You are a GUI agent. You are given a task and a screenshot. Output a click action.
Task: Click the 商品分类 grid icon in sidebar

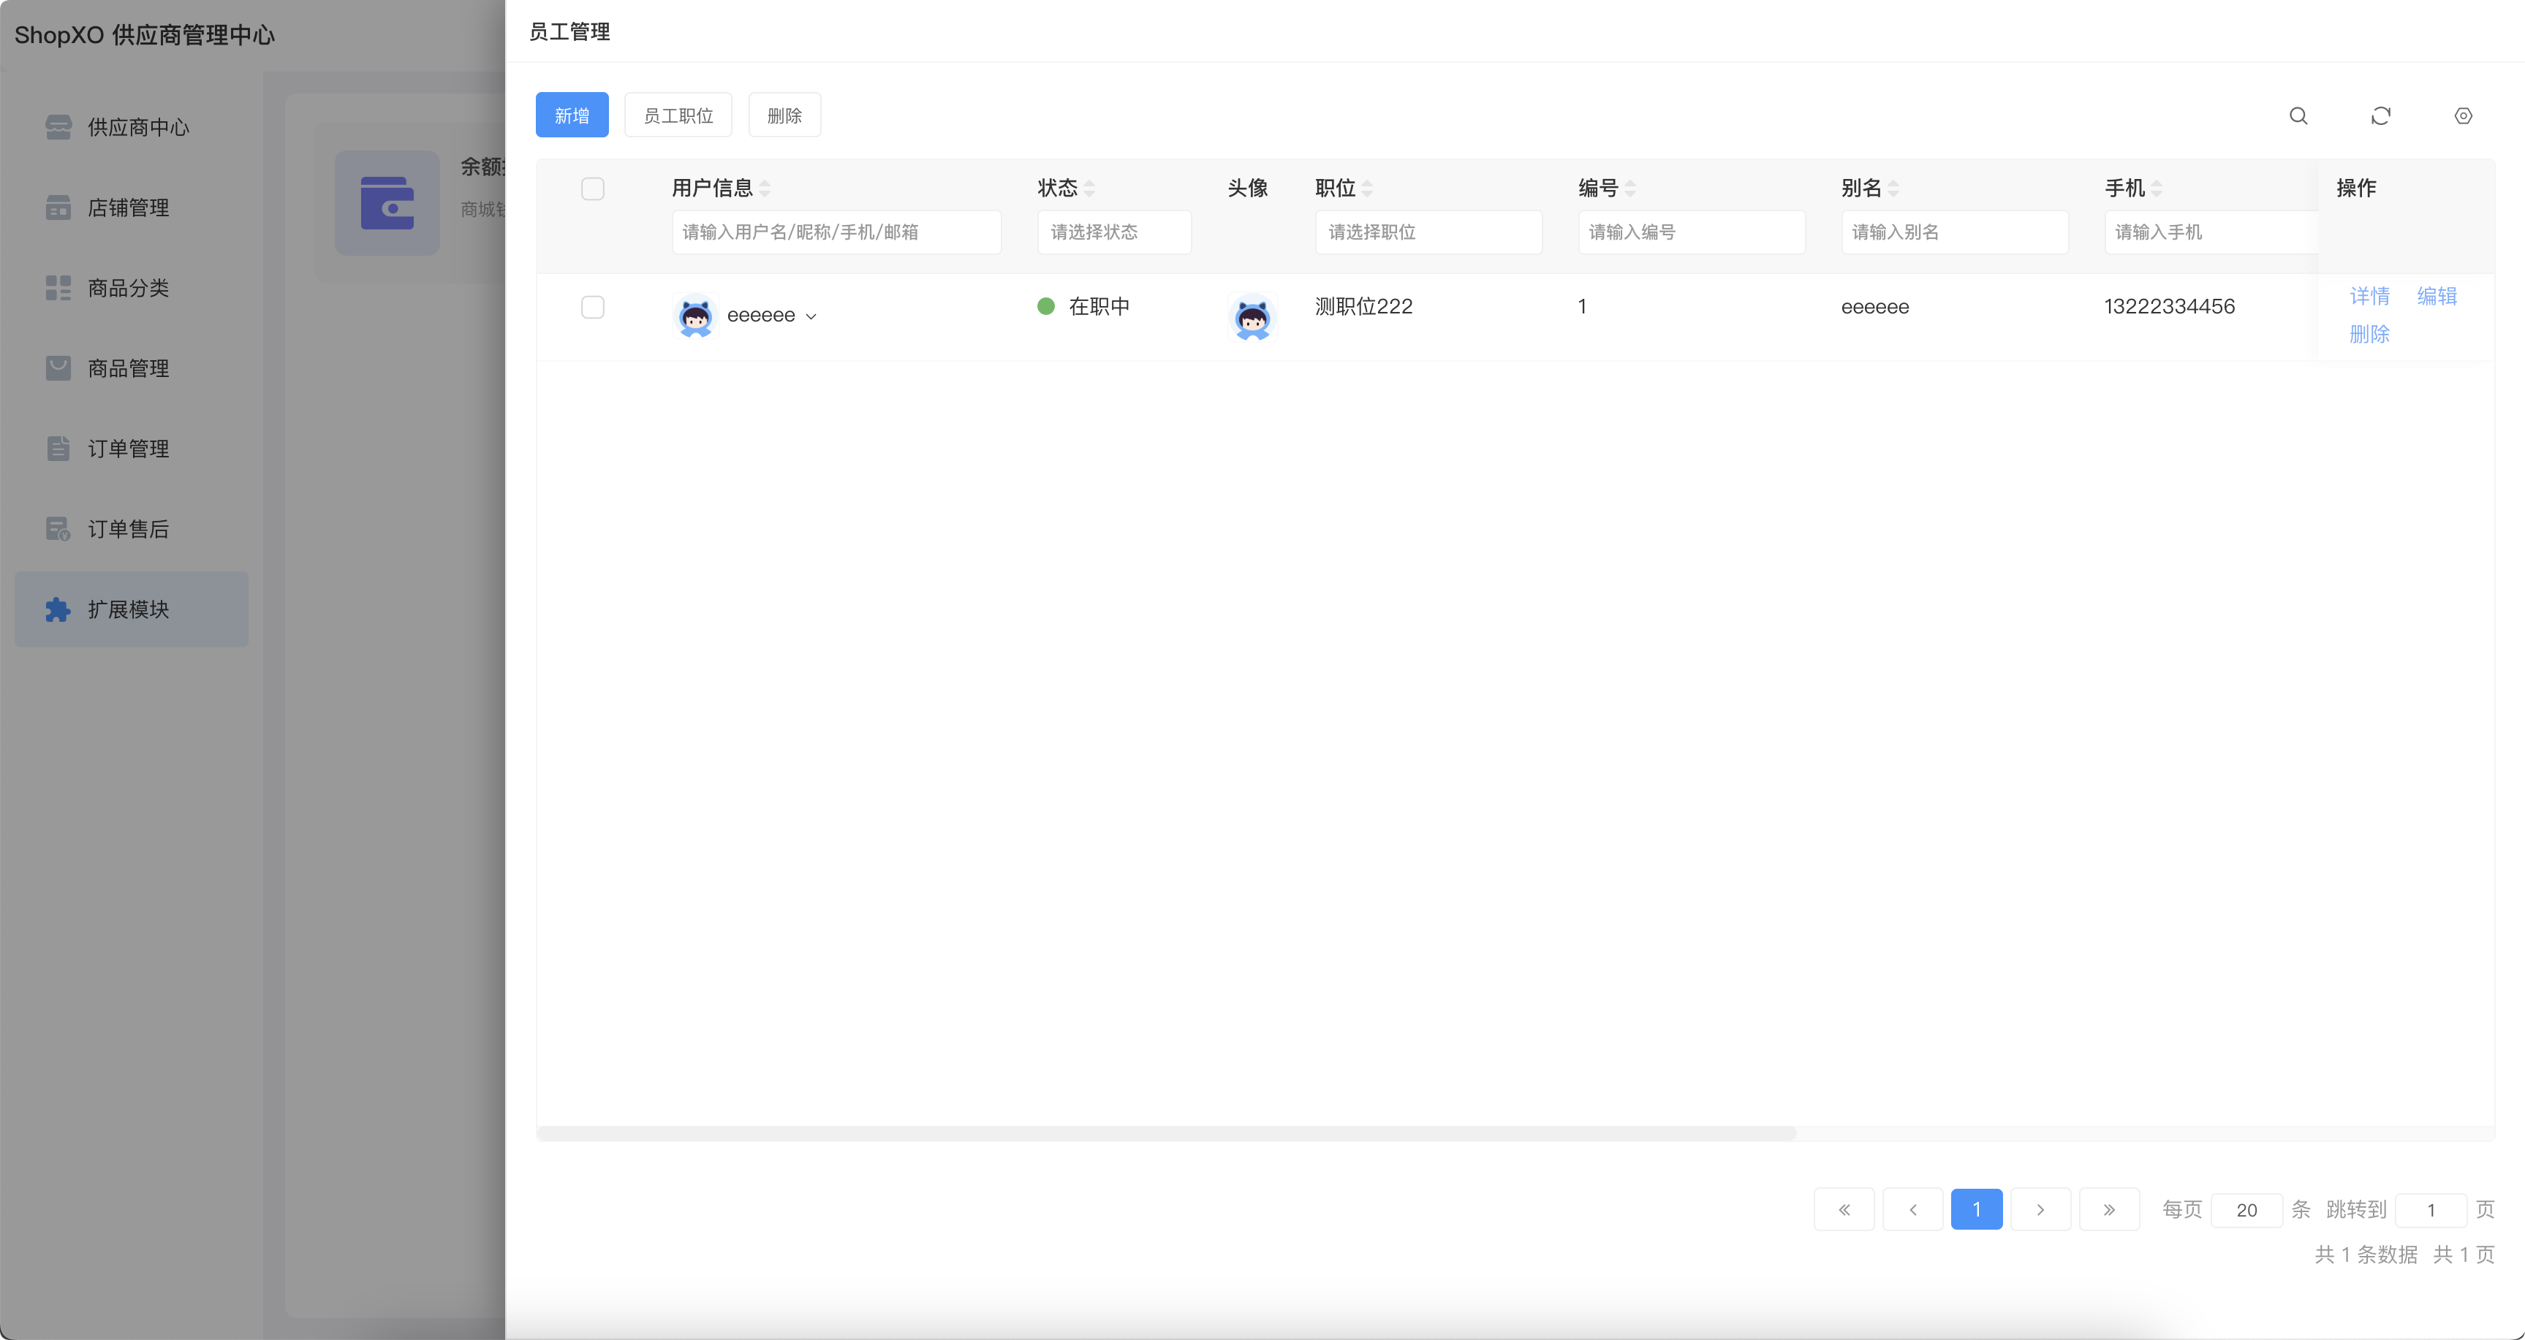click(x=58, y=288)
